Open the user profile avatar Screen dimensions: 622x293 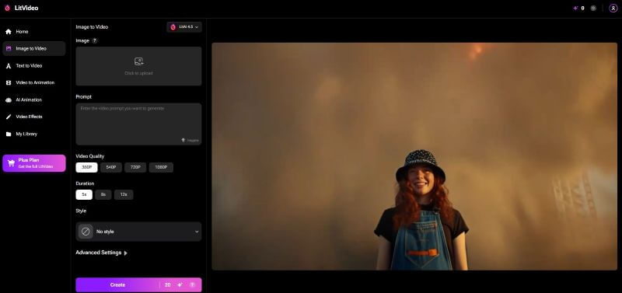point(613,8)
